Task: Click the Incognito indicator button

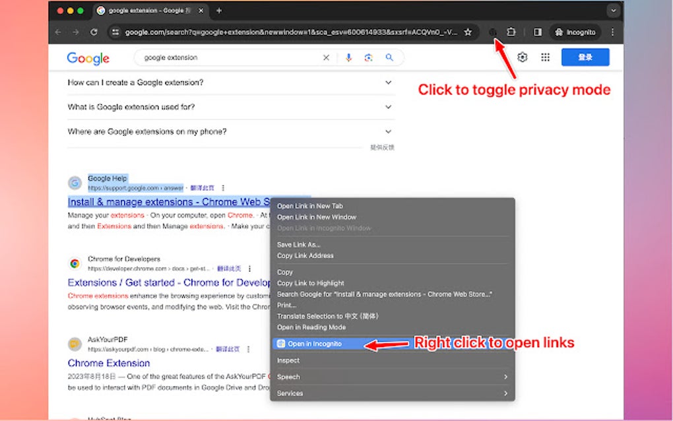Action: point(575,32)
